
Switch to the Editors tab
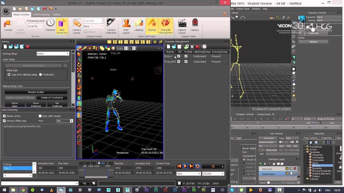[57, 14]
